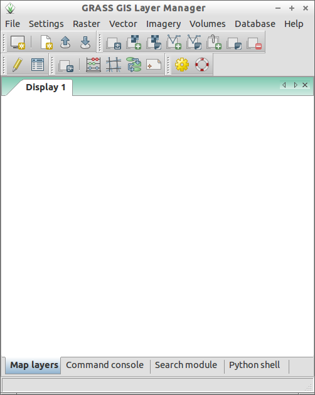The image size is (315, 395).
Task: Open the GUI settings gear
Action: 182,65
